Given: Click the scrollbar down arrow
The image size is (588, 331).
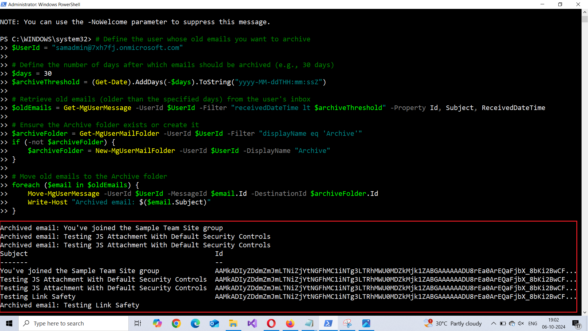Looking at the screenshot, I should (x=585, y=312).
